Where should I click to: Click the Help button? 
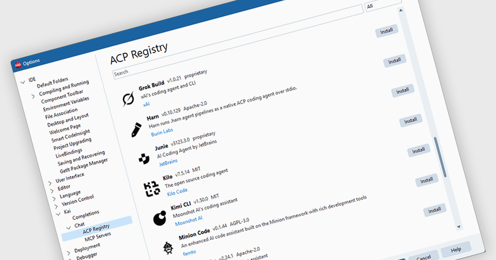[x=456, y=250]
